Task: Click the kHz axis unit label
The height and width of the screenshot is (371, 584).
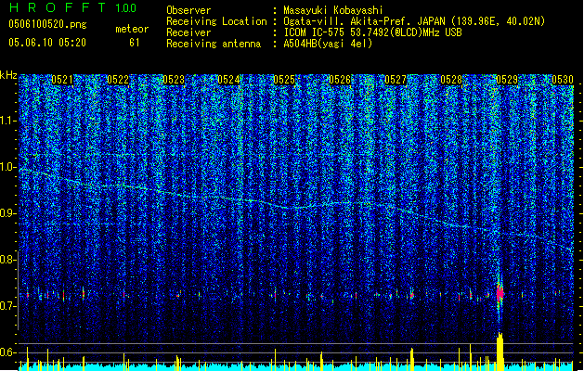Action: (x=8, y=75)
